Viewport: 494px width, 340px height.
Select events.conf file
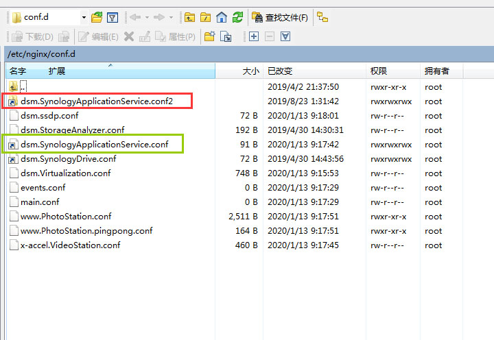click(x=43, y=188)
